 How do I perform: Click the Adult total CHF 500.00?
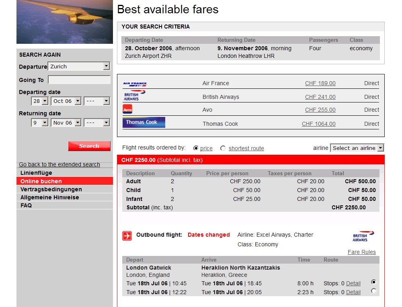pyautogui.click(x=360, y=181)
